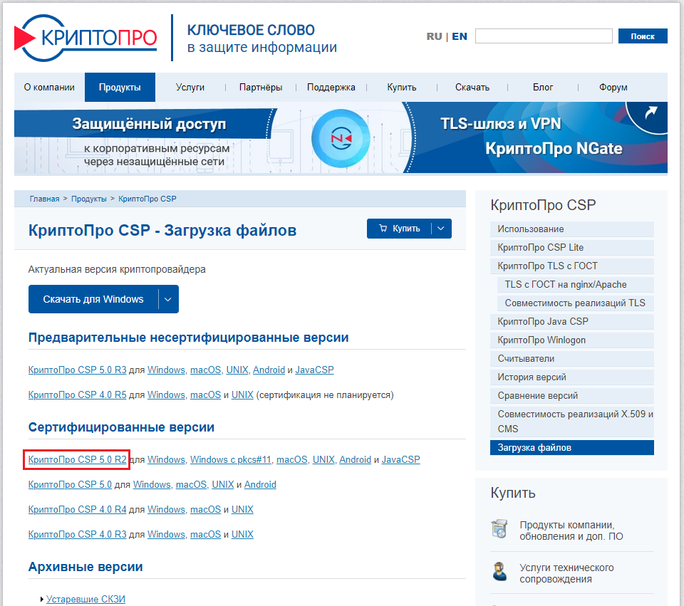Screen dimensions: 684x606
Task: Click the Поиск search button
Action: point(643,36)
